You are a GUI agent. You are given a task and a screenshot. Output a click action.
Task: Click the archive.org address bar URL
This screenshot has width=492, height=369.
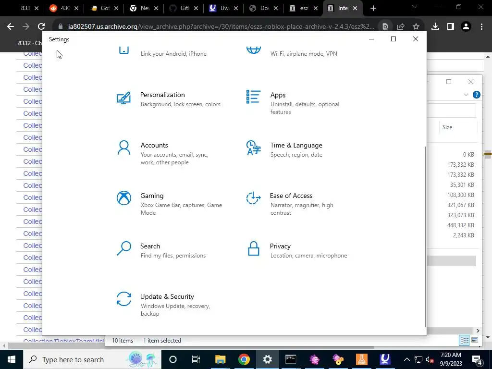(221, 27)
